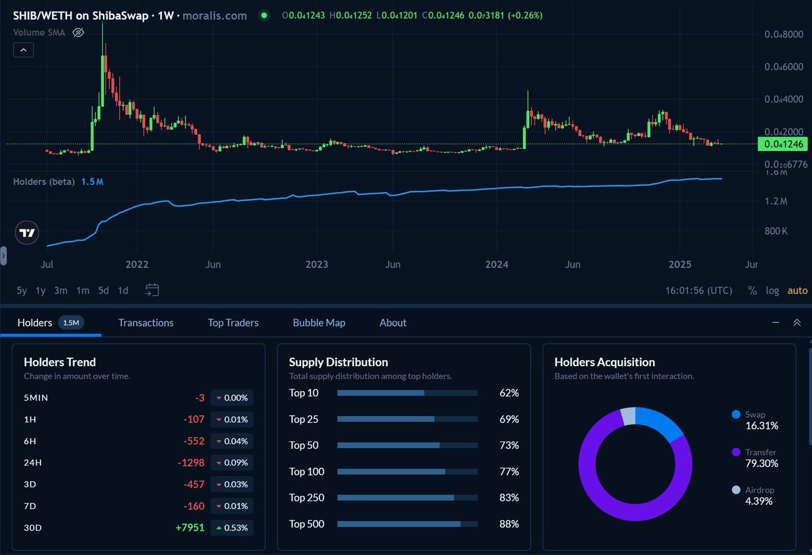Click the Holders Acquisition heading
Viewport: 812px width, 555px height.
604,362
